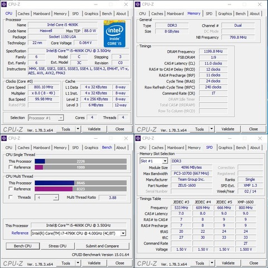Click the Bench CPU button

tap(23, 246)
